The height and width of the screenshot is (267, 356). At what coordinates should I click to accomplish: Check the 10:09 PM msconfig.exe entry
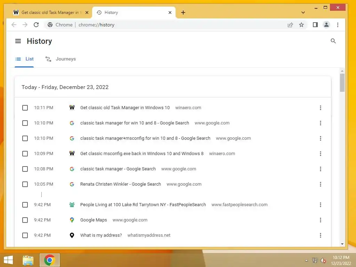(x=25, y=154)
